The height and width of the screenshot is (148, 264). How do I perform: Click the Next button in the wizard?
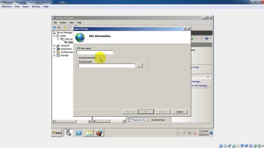click(x=146, y=112)
